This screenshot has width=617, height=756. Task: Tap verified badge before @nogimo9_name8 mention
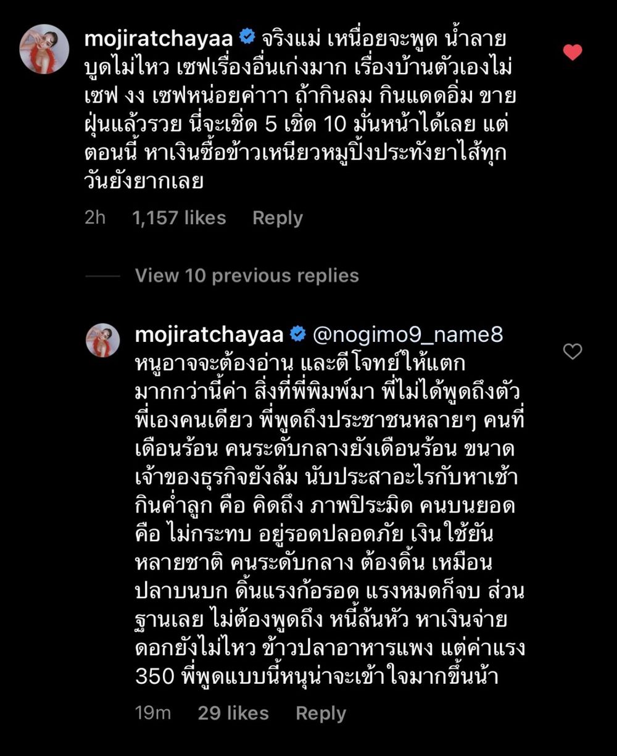298,334
